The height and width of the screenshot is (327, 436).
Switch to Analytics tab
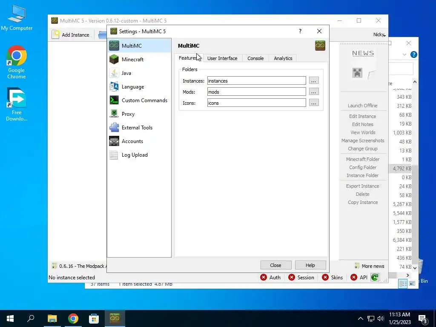pyautogui.click(x=283, y=58)
